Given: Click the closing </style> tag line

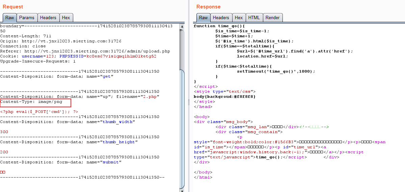Looking at the screenshot, I should pyautogui.click(x=205, y=102).
